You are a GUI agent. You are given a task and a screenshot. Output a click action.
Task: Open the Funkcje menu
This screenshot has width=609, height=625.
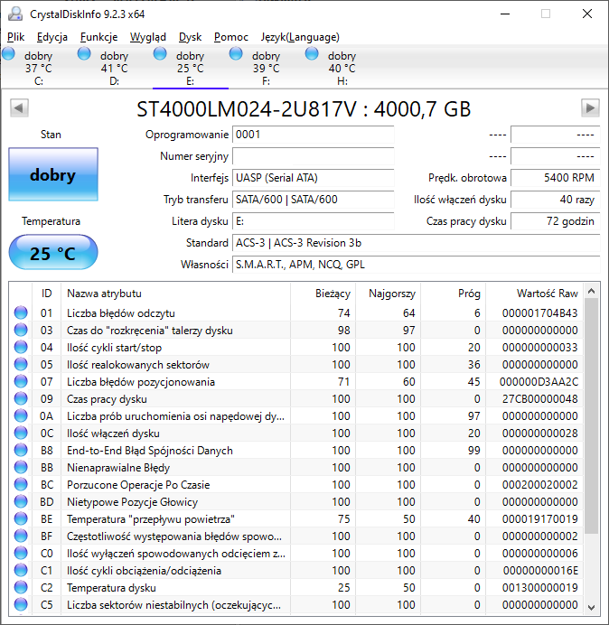98,37
